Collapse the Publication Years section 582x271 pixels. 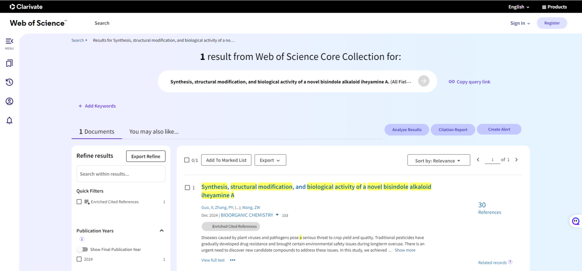[162, 231]
